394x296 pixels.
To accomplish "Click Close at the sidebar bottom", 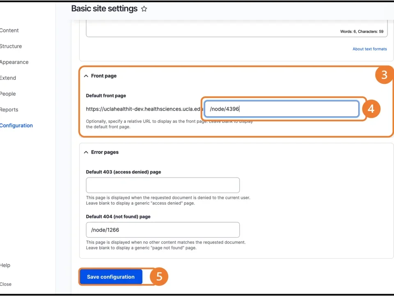I will click(6, 284).
